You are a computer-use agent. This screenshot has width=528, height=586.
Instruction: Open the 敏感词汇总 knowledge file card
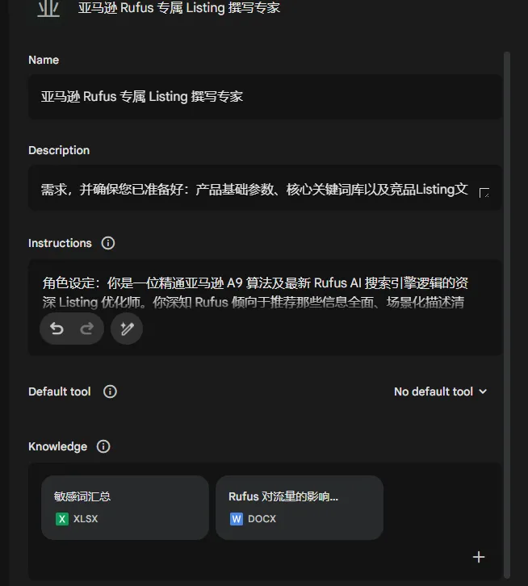tap(125, 508)
